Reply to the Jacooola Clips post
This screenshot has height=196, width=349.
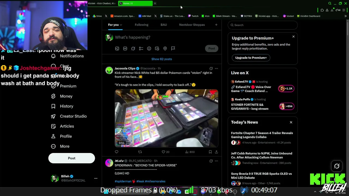point(117,152)
